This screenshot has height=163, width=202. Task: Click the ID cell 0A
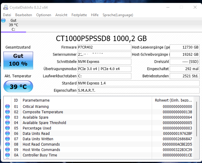pos(16,155)
